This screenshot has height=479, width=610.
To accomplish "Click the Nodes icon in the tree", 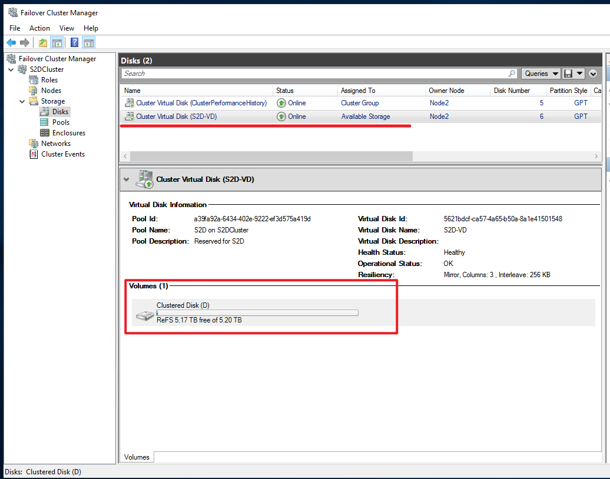I will pyautogui.click(x=34, y=91).
